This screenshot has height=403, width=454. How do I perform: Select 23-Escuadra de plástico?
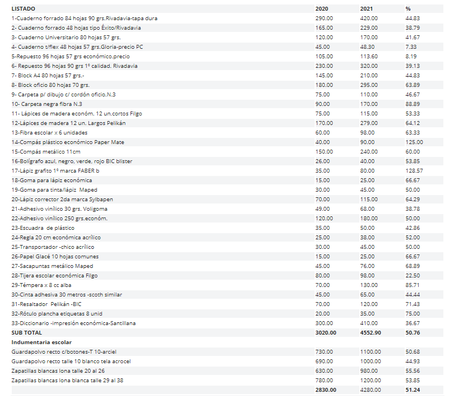227,228
